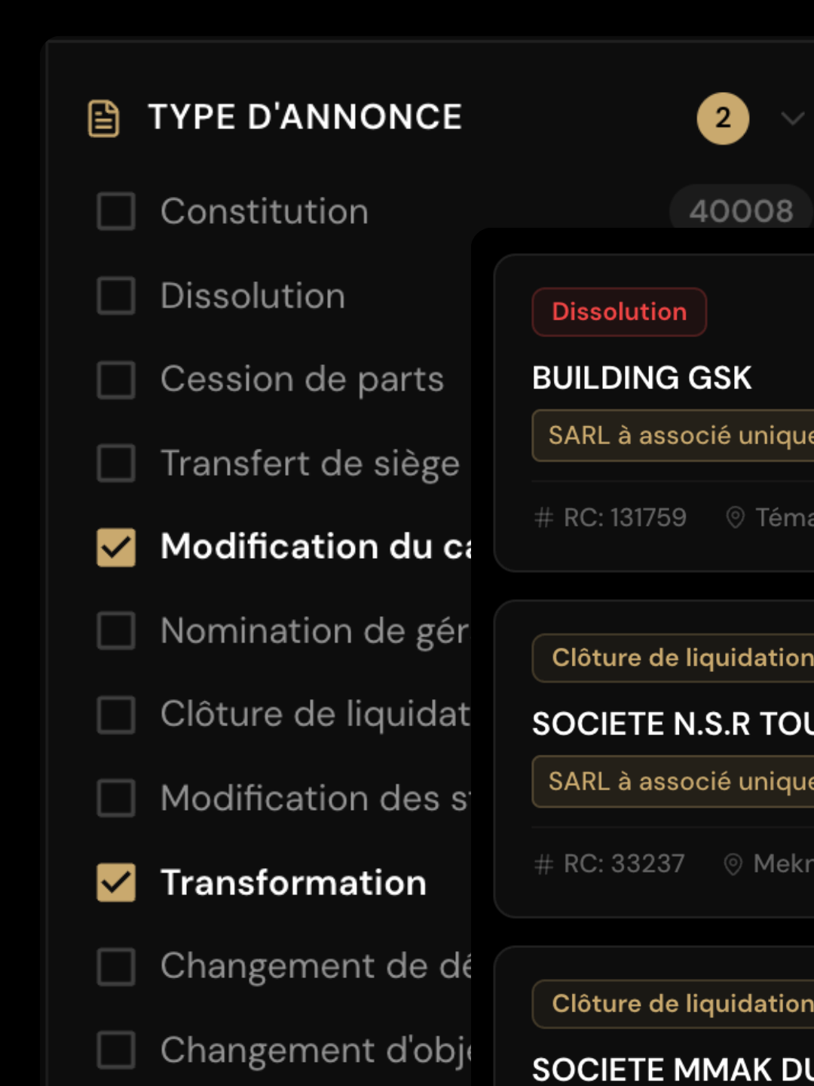Enable the Constitution filter
The width and height of the screenshot is (814, 1086).
tap(115, 212)
